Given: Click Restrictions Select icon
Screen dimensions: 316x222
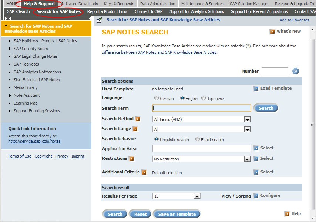Looking at the screenshot, I should pyautogui.click(x=256, y=159).
